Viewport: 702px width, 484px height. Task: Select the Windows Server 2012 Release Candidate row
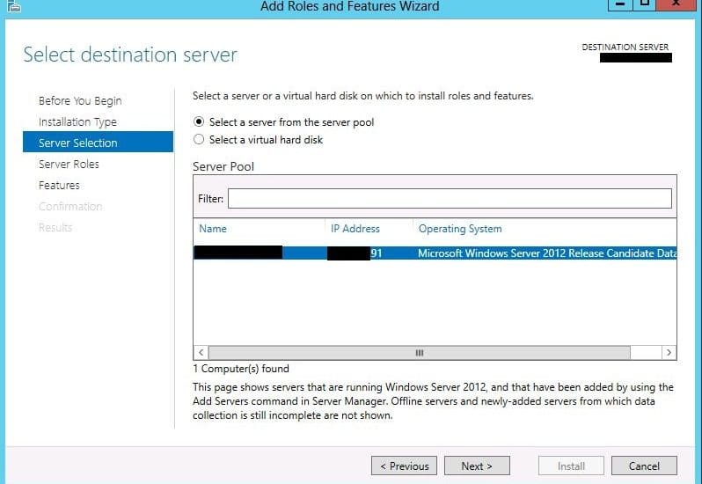tap(435, 253)
